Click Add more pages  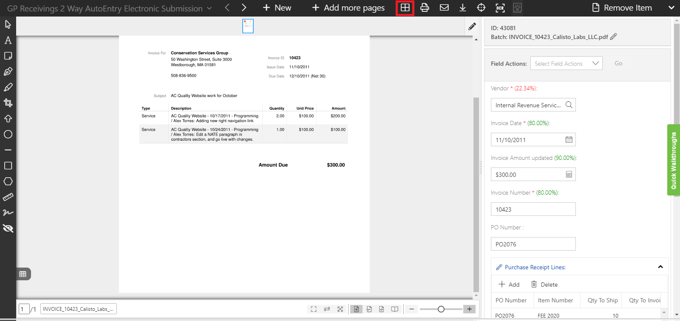click(348, 8)
